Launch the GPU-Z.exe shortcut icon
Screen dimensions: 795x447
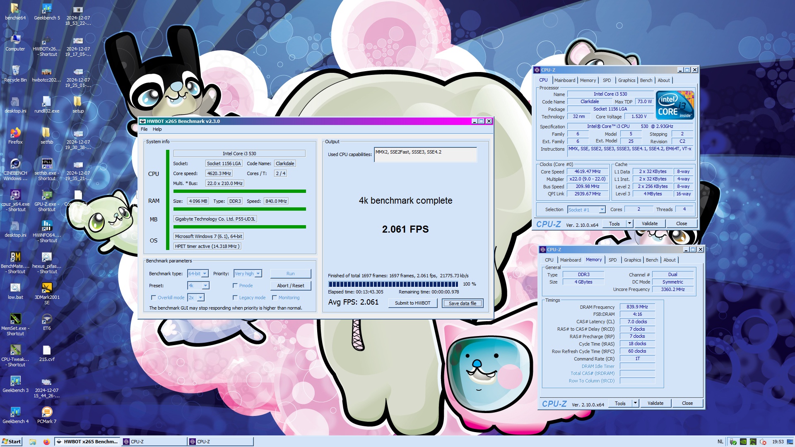point(47,200)
